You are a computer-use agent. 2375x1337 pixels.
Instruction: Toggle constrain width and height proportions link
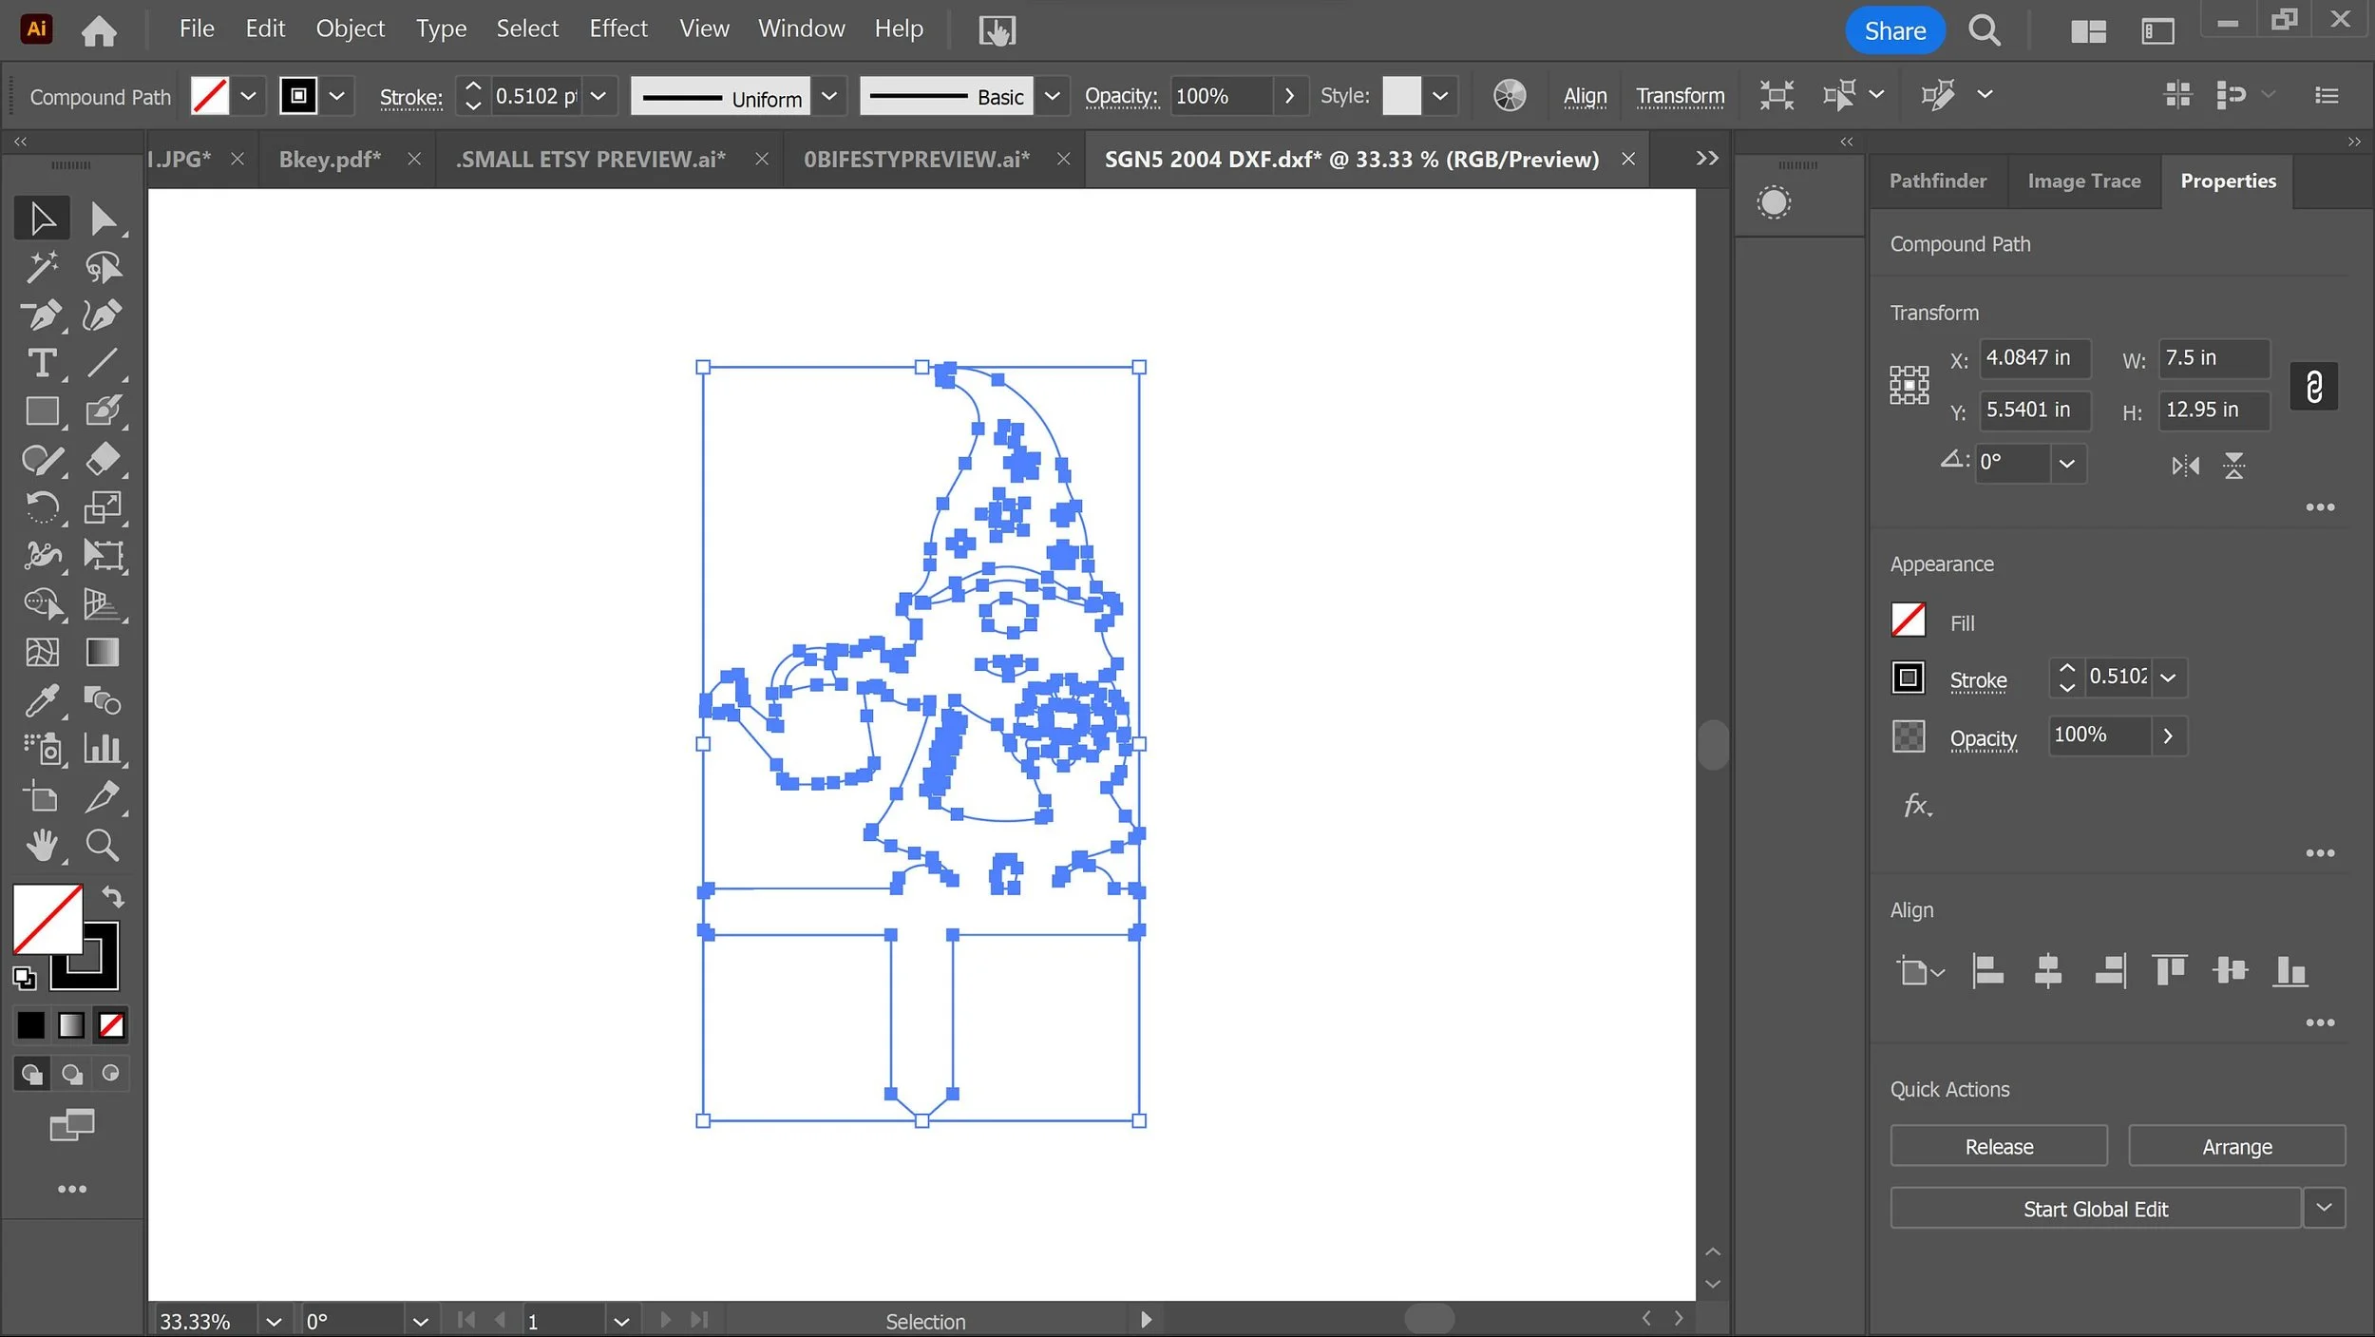(x=2313, y=386)
